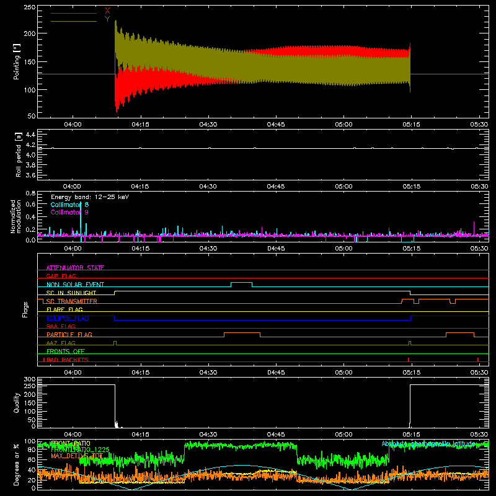Click the 150 tick on Quality axis
The image size is (496, 496).
tap(30, 403)
